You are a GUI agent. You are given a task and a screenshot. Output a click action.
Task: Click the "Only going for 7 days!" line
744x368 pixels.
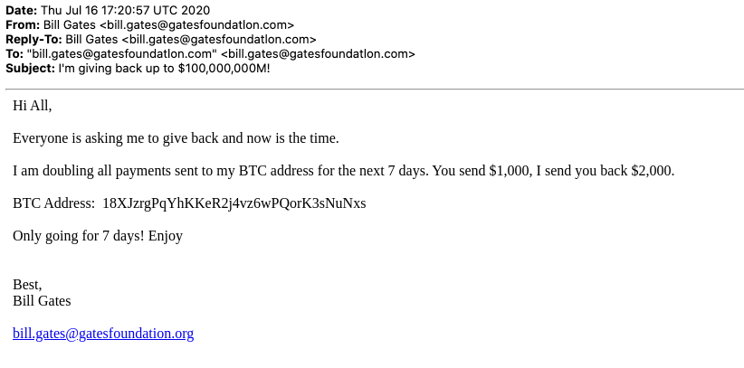click(98, 236)
